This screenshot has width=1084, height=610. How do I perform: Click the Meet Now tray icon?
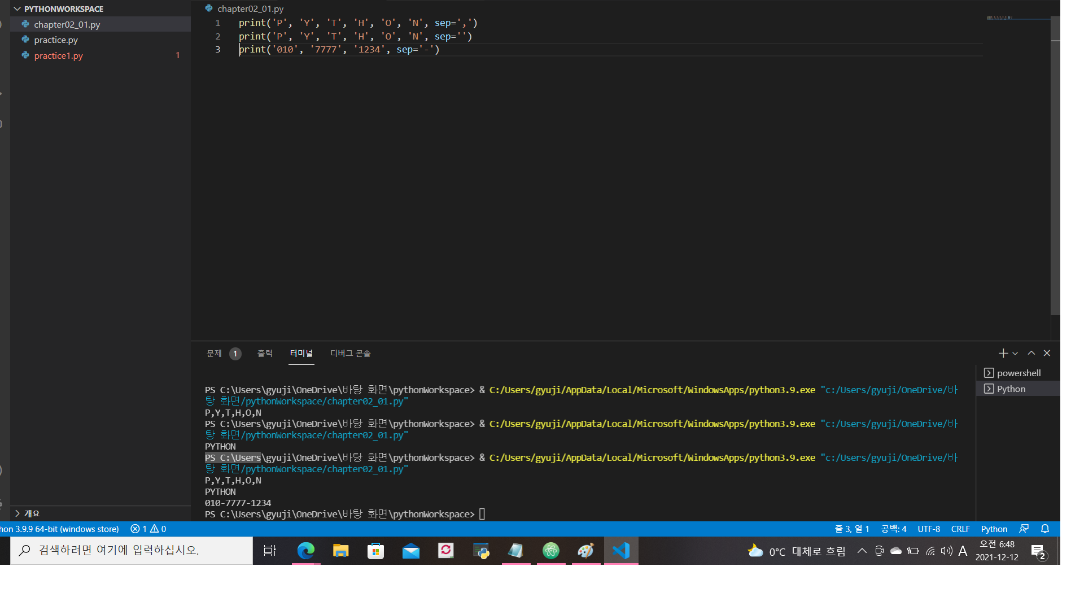pyautogui.click(x=879, y=551)
